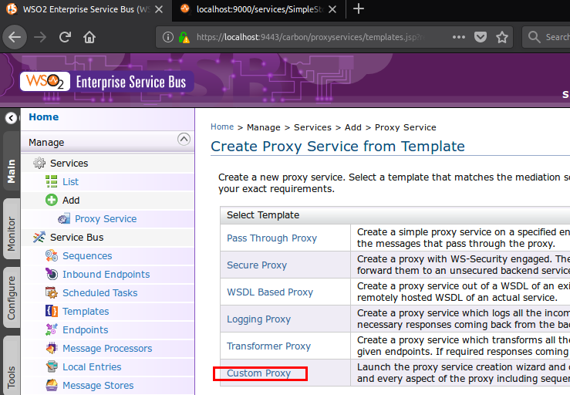Select the Pass Through Proxy template
The image size is (570, 395).
click(x=272, y=238)
